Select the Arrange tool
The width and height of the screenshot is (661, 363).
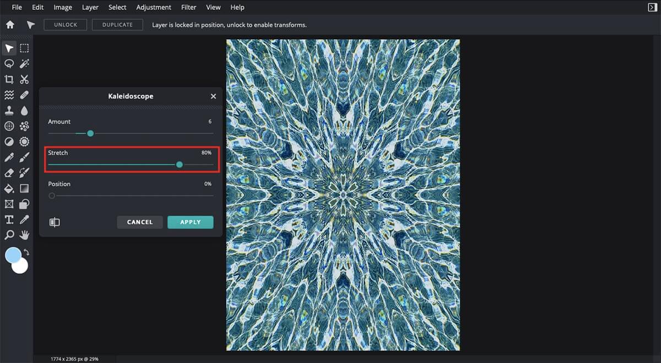[x=9, y=48]
